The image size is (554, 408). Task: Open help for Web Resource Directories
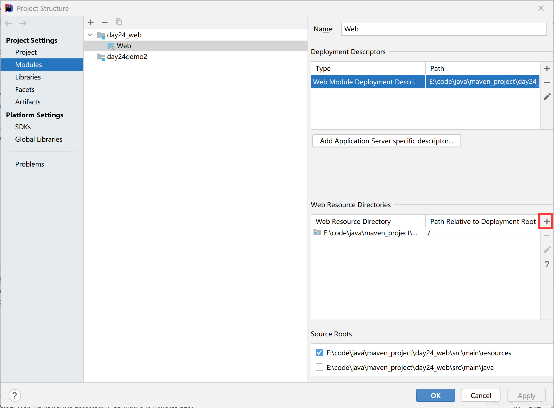pos(547,264)
